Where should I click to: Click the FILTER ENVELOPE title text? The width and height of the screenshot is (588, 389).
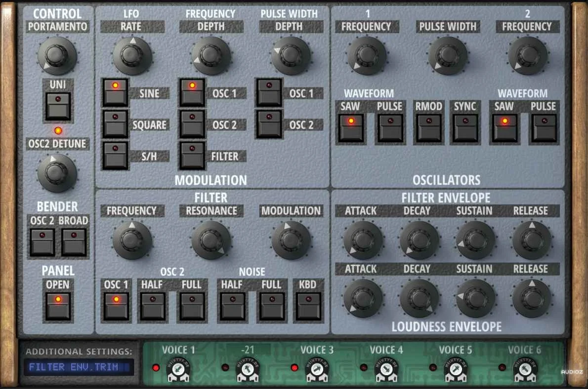446,198
